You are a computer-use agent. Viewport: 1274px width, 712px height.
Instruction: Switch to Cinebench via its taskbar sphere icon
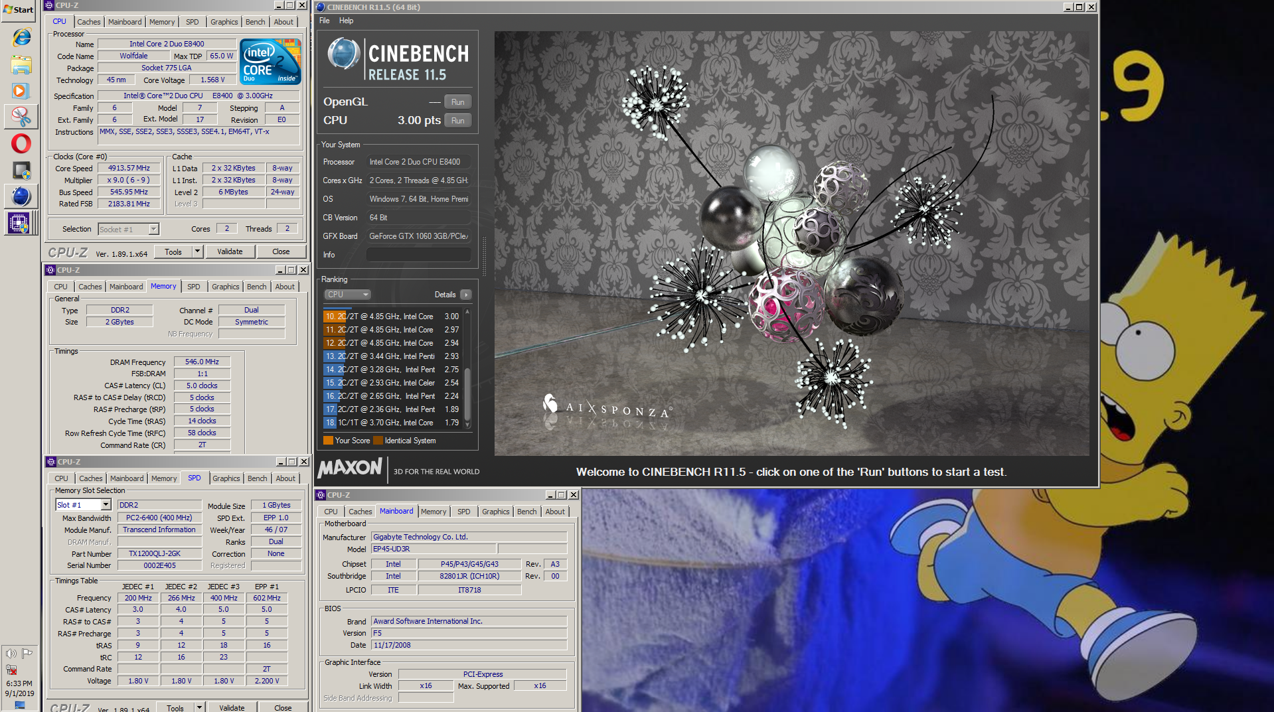pyautogui.click(x=21, y=196)
